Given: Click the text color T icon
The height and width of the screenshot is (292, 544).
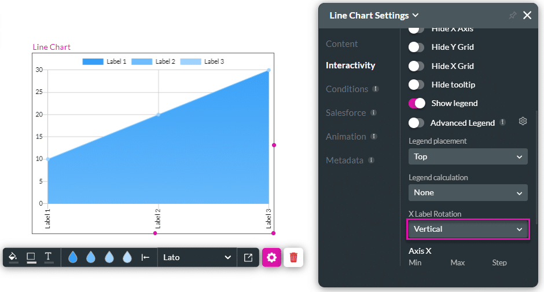Looking at the screenshot, I should coord(49,257).
